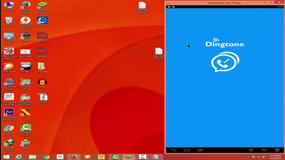Screen dimensions: 285x160
Task: Open Action Center flag in system tray
Action: (x=253, y=157)
